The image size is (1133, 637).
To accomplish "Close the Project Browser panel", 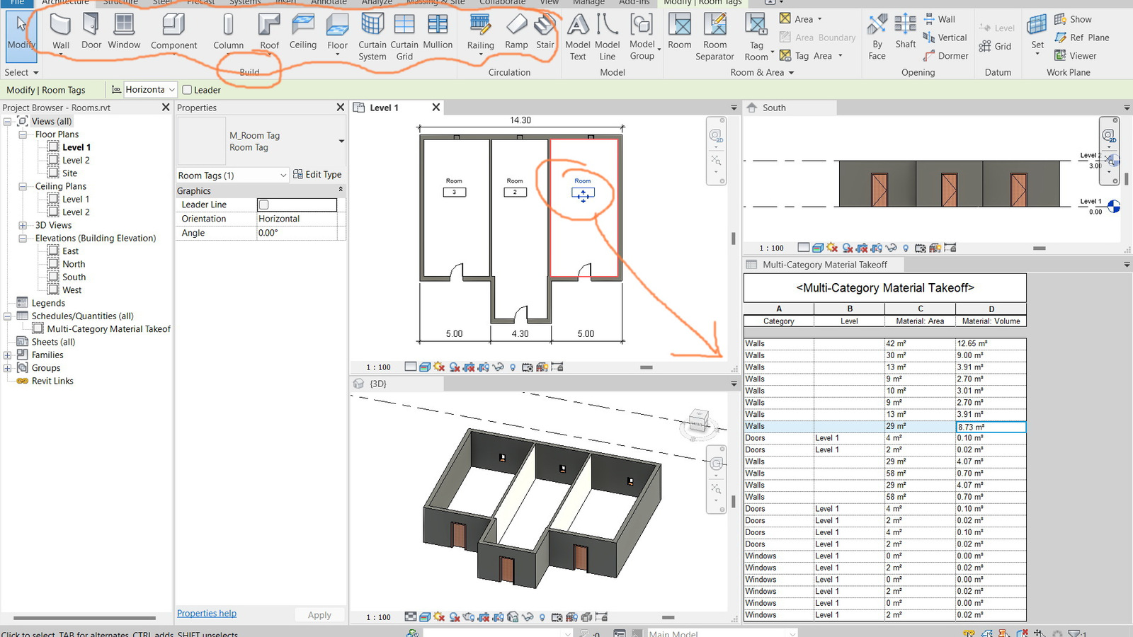I will coord(166,108).
